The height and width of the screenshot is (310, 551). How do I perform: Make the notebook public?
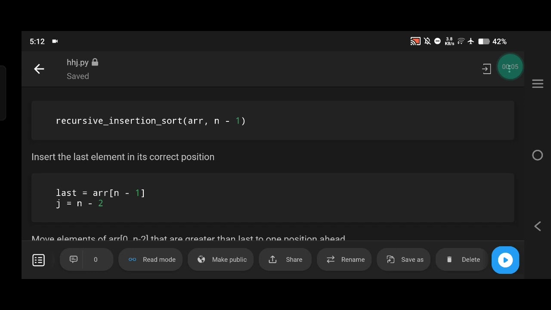(221, 260)
